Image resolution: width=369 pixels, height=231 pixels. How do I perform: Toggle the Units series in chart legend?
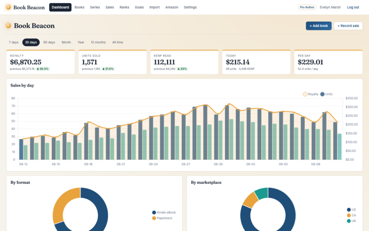coord(326,94)
